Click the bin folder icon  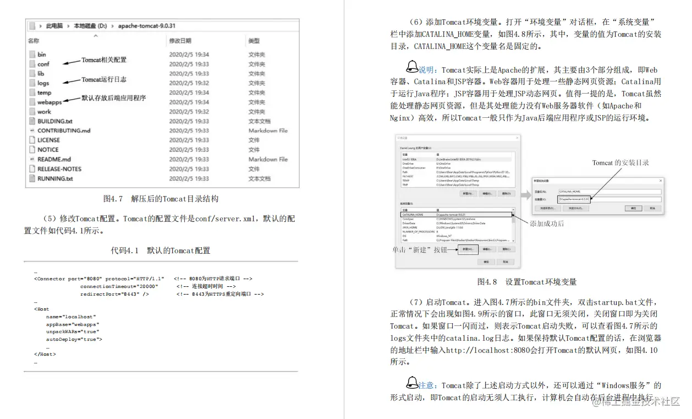pos(32,55)
